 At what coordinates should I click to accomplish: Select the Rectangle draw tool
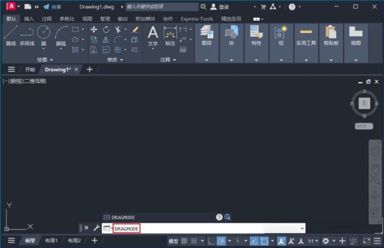pyautogui.click(x=75, y=29)
